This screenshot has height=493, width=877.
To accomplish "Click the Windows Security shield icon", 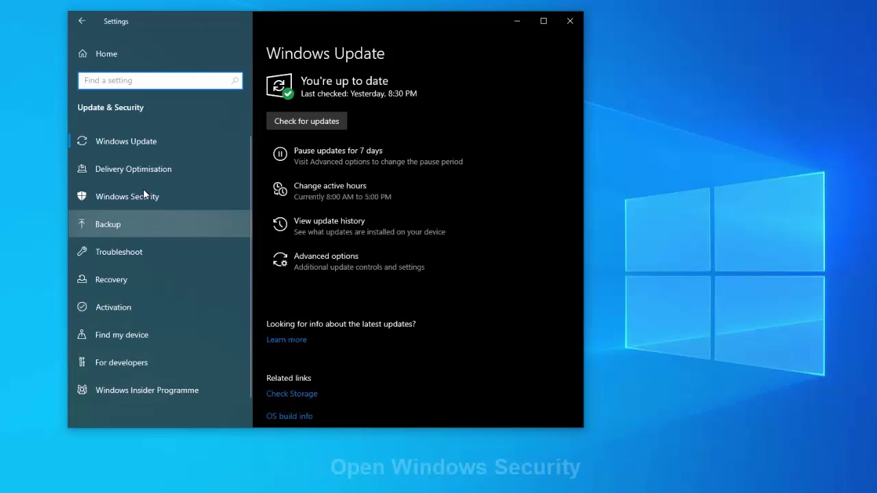I will pyautogui.click(x=82, y=197).
